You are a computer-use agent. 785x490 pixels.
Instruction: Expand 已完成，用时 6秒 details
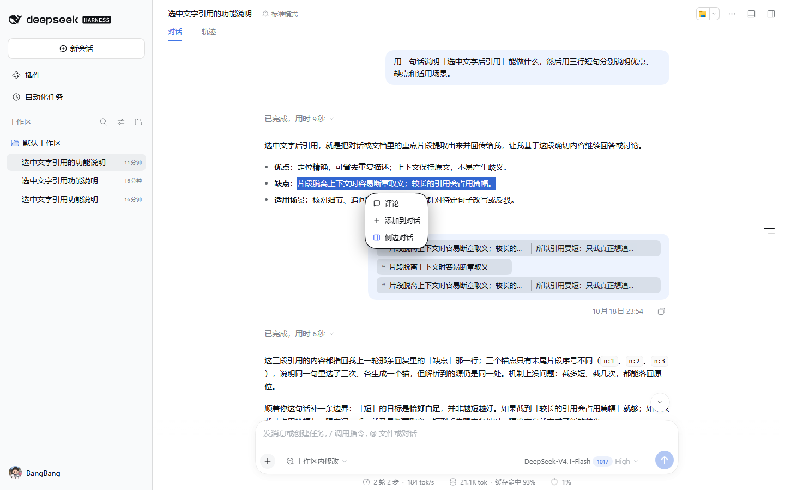299,334
